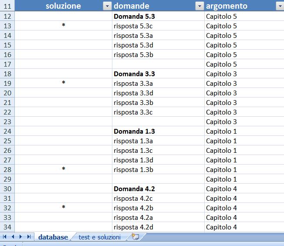Select the cell risposta 4.2b
This screenshot has width=284, height=246.
point(158,208)
